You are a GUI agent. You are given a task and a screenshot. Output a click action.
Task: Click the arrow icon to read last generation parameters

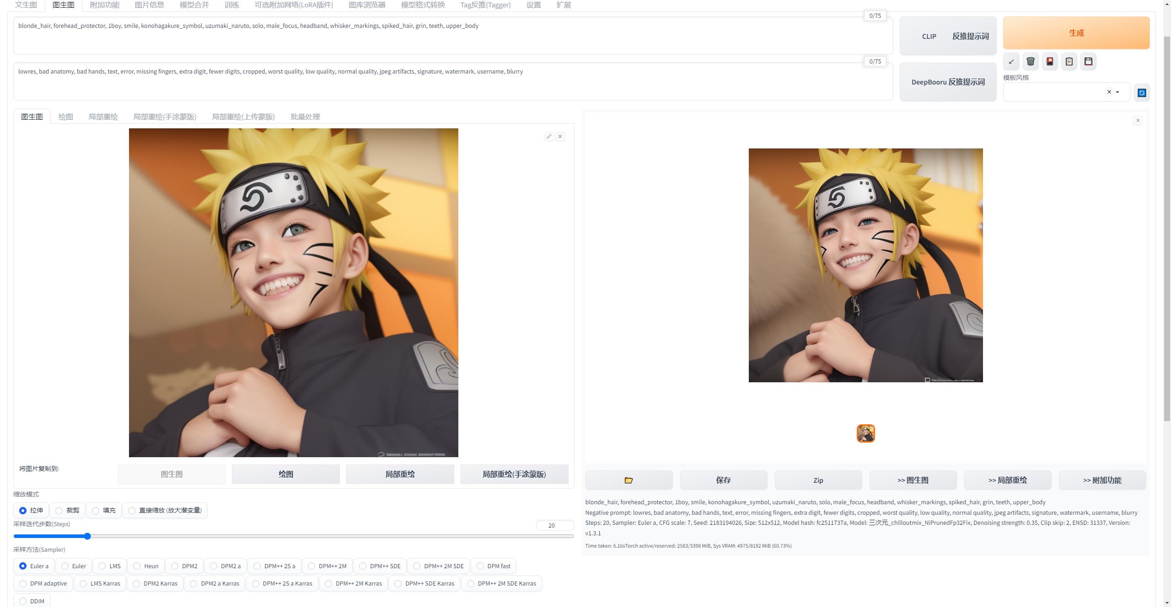[x=1011, y=62]
